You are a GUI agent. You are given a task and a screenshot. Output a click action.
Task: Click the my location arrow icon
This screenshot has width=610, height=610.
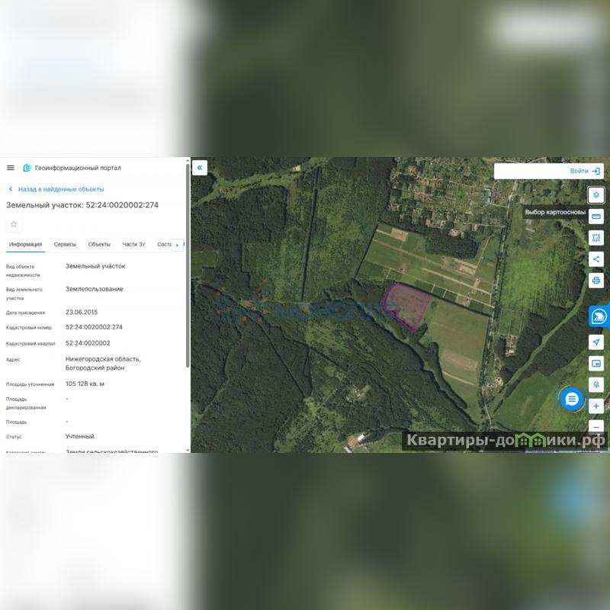(596, 342)
